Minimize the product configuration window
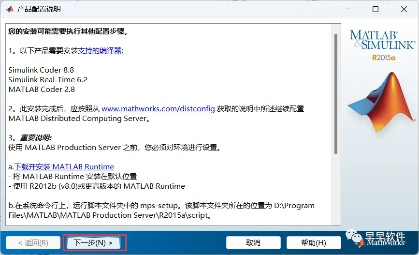Viewport: 419px width, 255px height. tap(347, 9)
